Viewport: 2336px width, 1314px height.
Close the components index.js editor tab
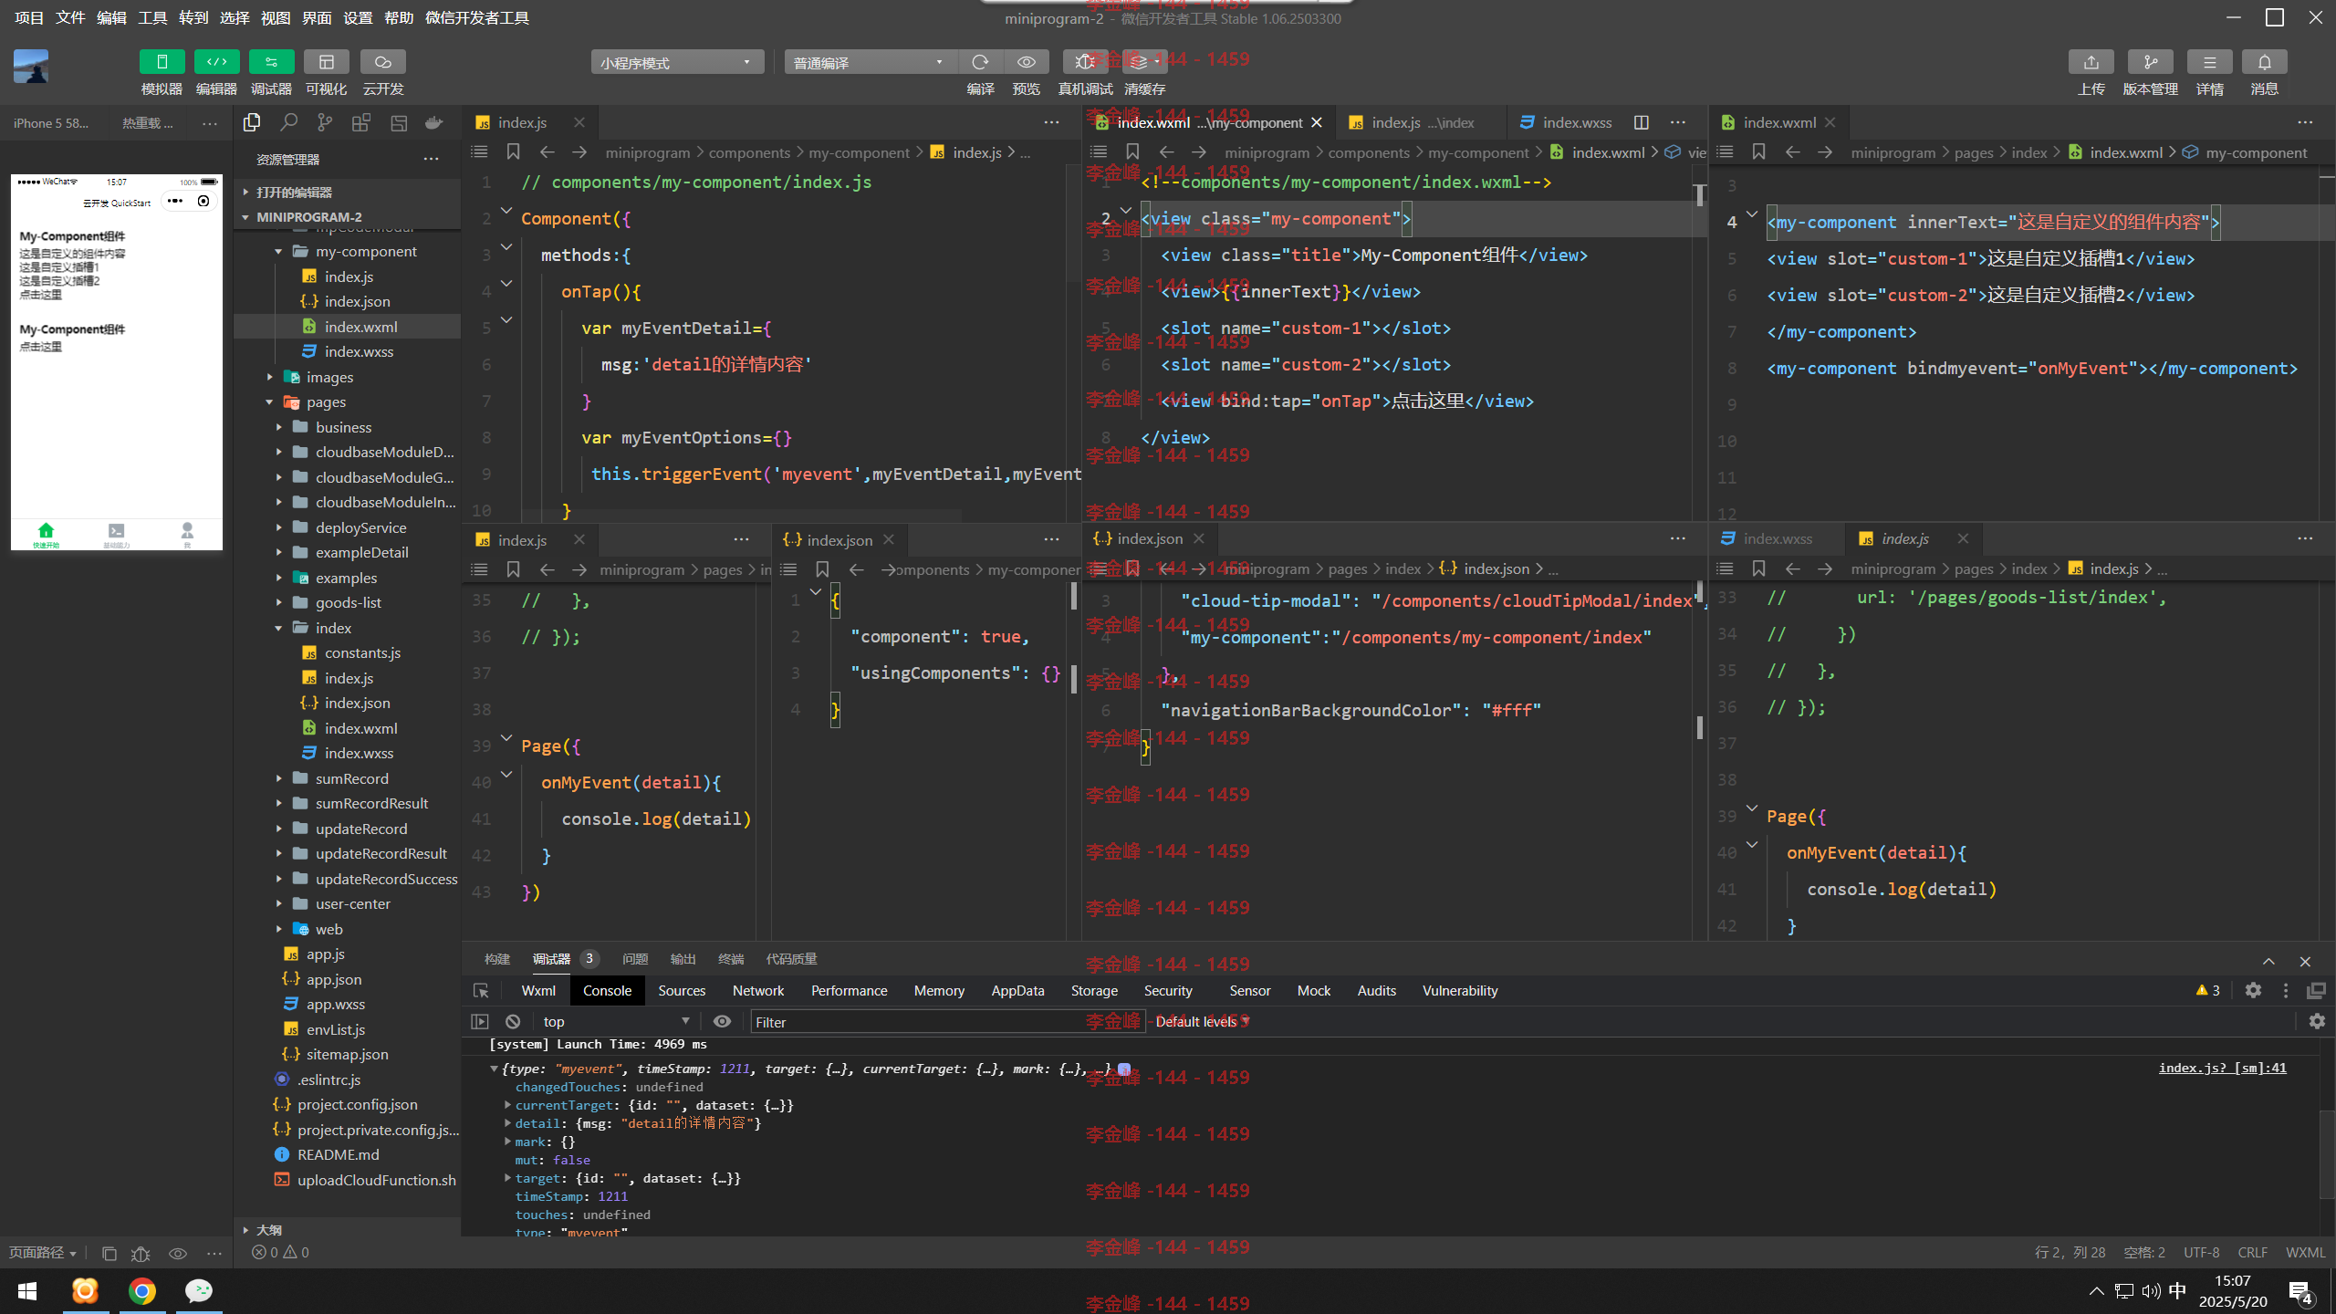[x=579, y=122]
